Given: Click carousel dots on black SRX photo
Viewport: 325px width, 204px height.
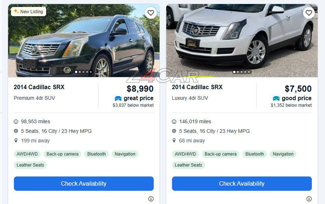Looking at the screenshot, I should tap(83, 72).
